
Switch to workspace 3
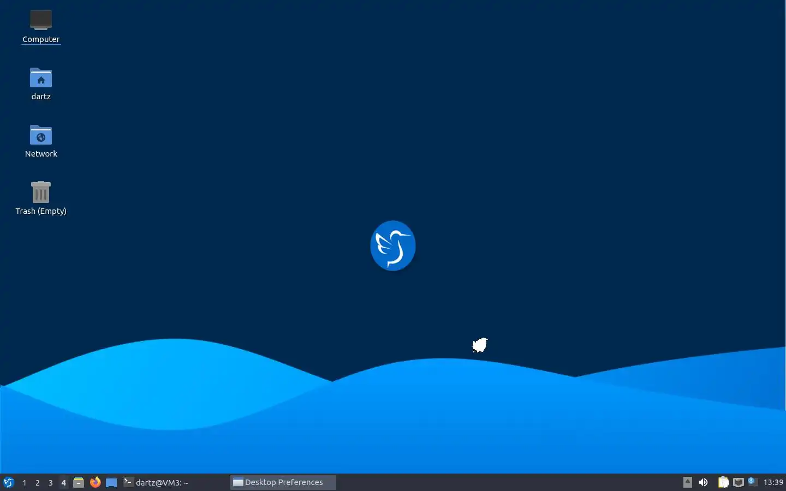[x=51, y=483]
